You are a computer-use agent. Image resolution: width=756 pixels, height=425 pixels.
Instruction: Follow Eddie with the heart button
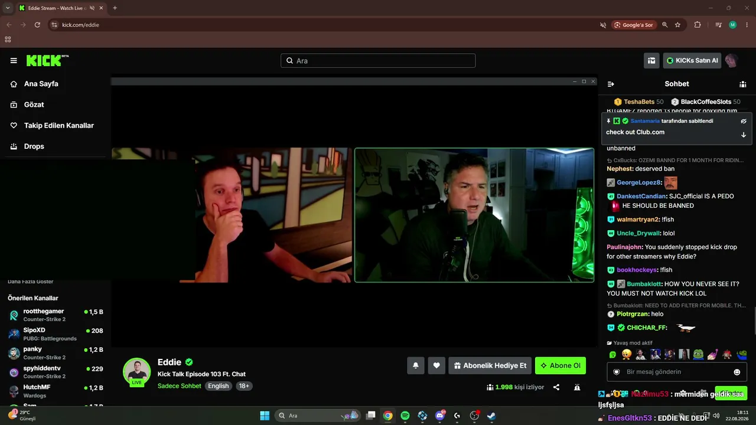[436, 365]
